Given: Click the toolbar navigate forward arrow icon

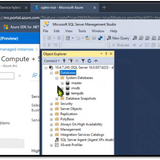Looking at the screenshot, I should click(59, 38).
